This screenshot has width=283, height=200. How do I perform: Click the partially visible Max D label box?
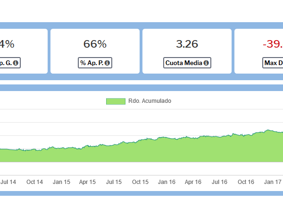[x=273, y=62]
